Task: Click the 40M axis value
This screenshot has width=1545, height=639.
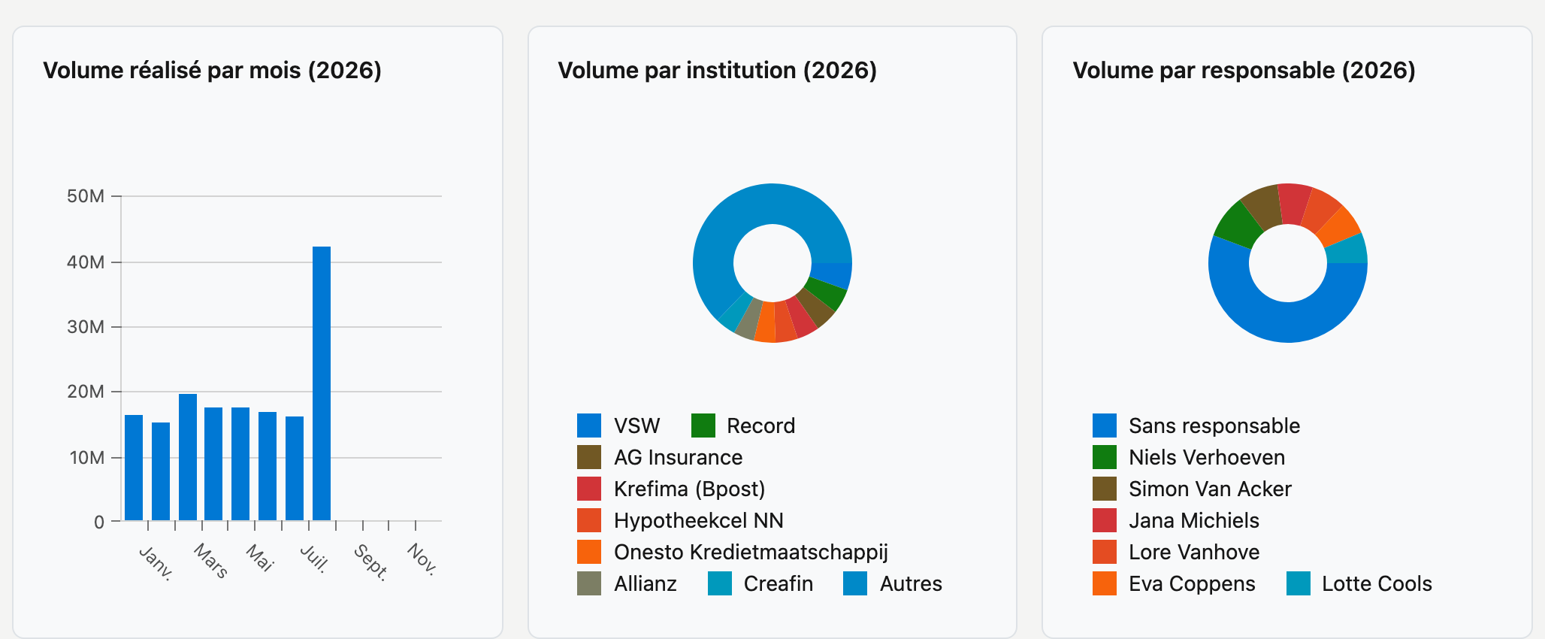Action: point(86,262)
